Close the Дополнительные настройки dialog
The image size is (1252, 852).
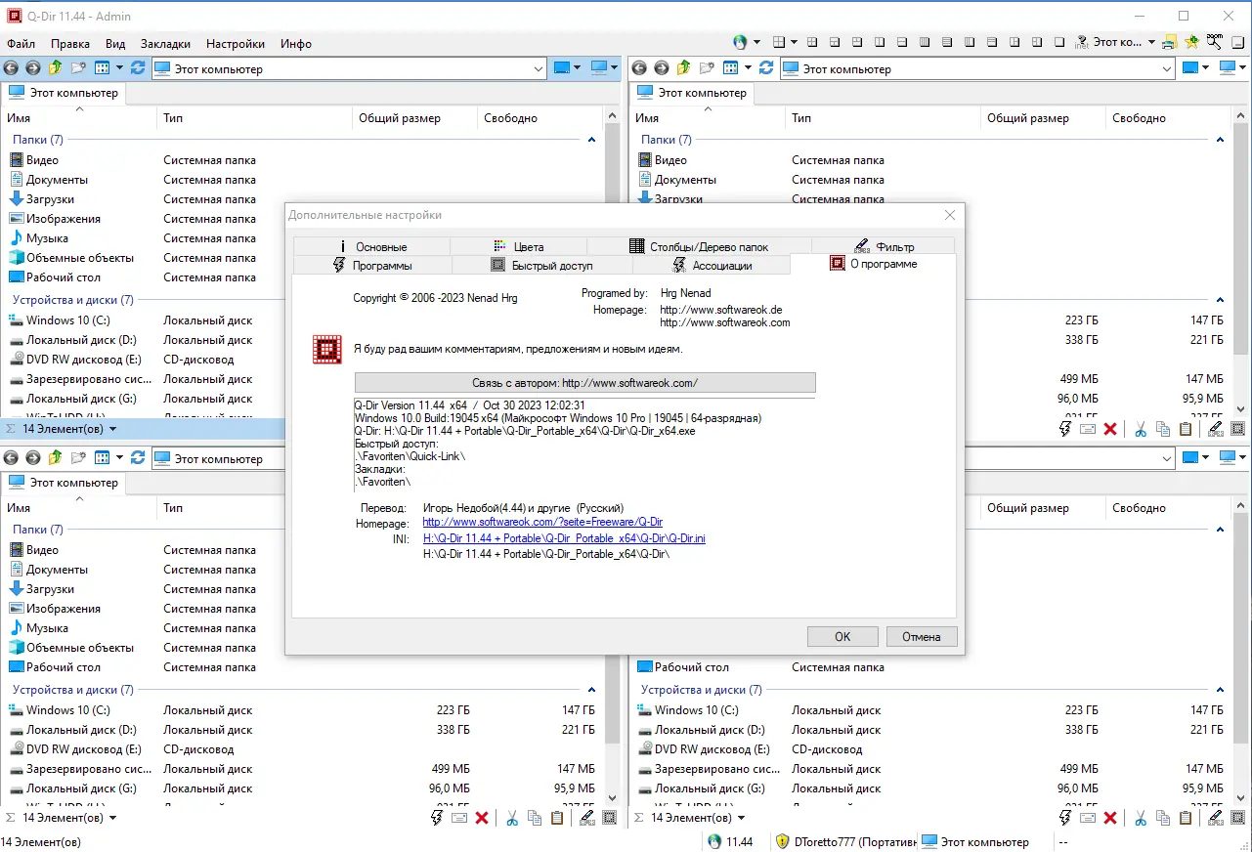coord(950,215)
